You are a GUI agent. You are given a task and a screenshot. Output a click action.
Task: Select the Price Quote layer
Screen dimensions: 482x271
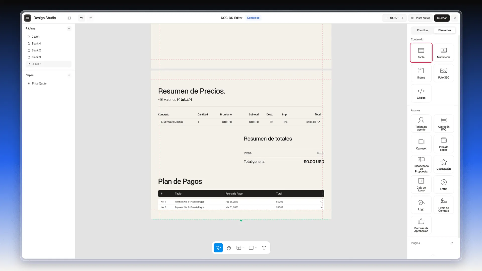pyautogui.click(x=48, y=83)
